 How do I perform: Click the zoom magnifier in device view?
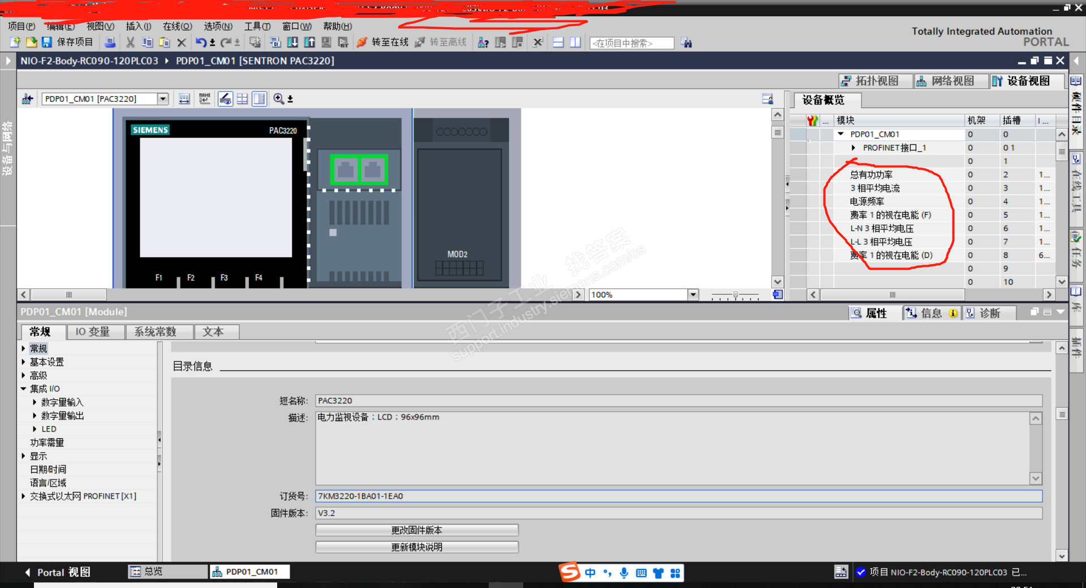[x=279, y=99]
